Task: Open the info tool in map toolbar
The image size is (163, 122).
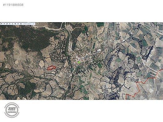Action: 12,24
